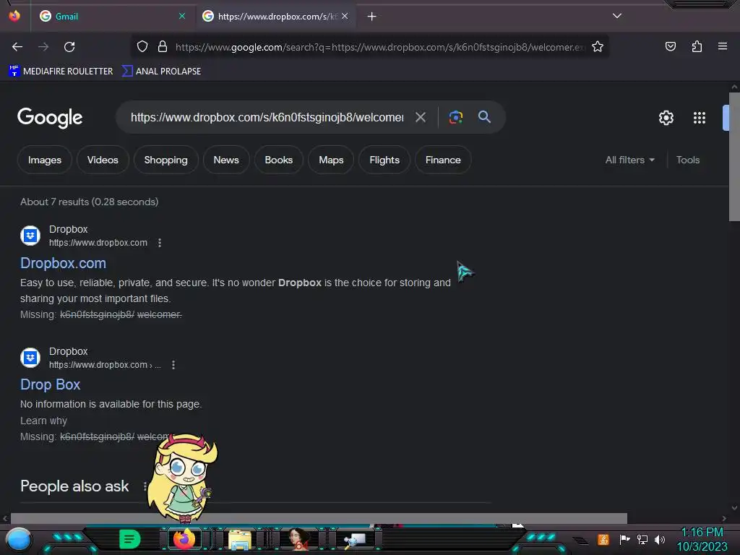
Task: Close the dropbox.com search tab
Action: (345, 16)
